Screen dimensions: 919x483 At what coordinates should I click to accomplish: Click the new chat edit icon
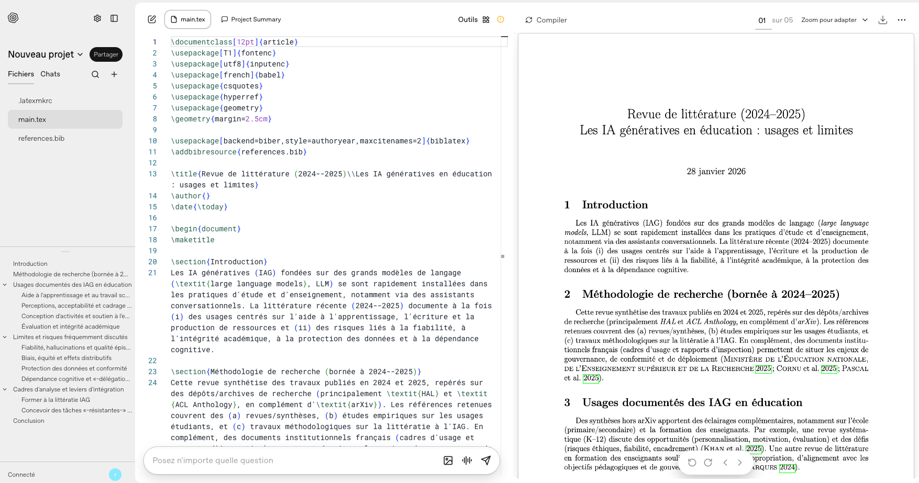152,19
